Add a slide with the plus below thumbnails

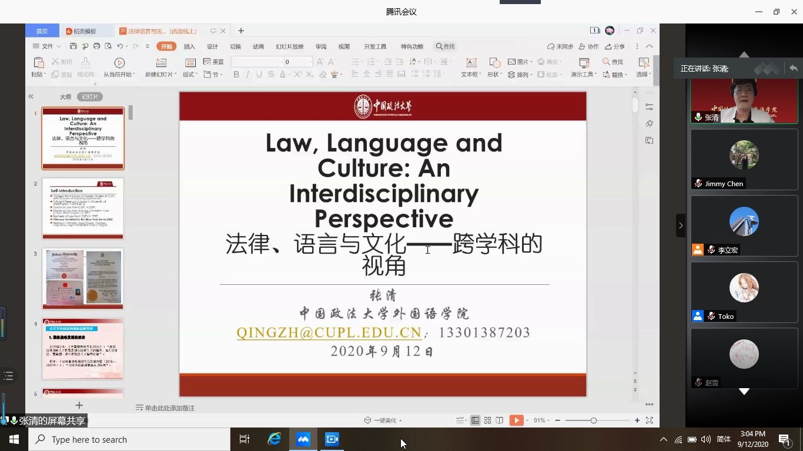79,405
